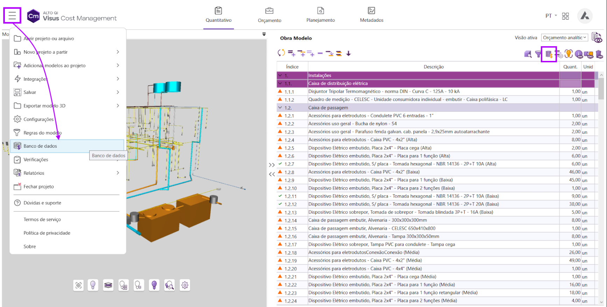The image size is (607, 307).
Task: Open 3D viewer settings gear icon
Action: (x=185, y=285)
